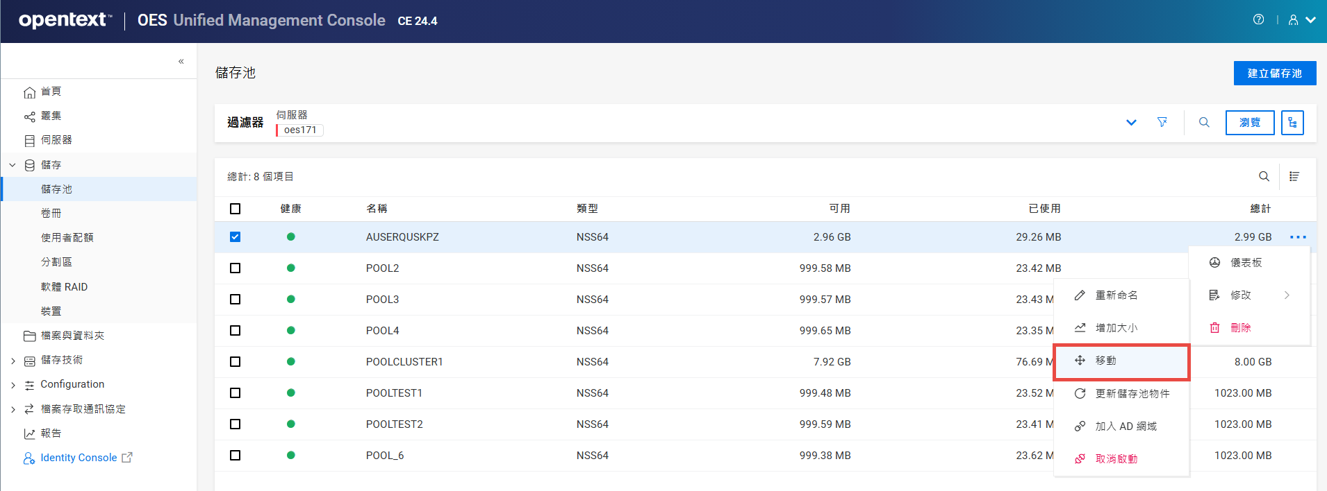Screen dimensions: 1327x491
Task: Choose 重新命名 in the submenu
Action: [x=1116, y=295]
